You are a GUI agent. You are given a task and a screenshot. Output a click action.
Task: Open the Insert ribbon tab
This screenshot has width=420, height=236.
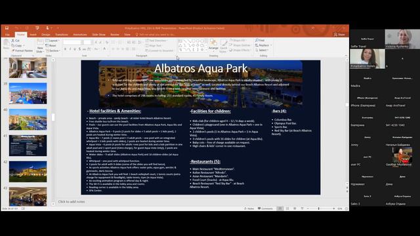click(x=33, y=35)
